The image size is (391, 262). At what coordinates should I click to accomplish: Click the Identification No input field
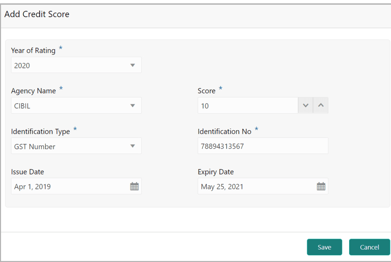tap(263, 146)
